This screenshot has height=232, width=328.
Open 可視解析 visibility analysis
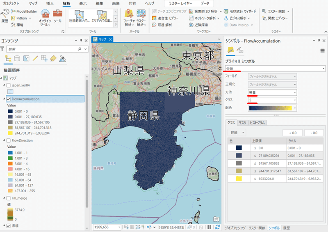[x=162, y=25]
